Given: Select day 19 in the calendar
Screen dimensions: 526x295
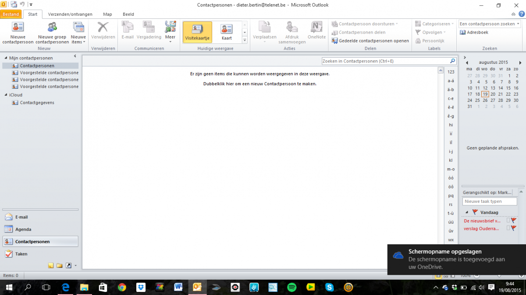Looking at the screenshot, I should (x=485, y=94).
